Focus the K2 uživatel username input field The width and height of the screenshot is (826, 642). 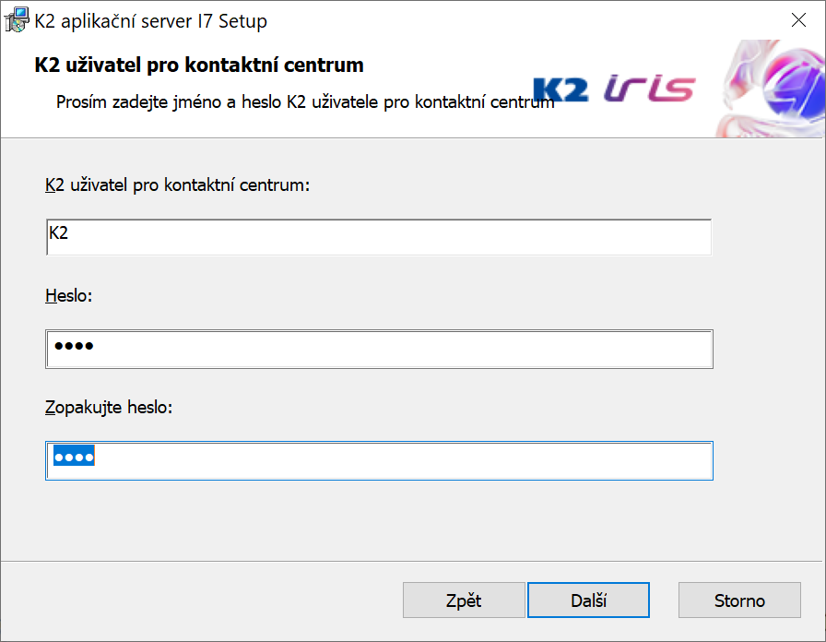378,237
